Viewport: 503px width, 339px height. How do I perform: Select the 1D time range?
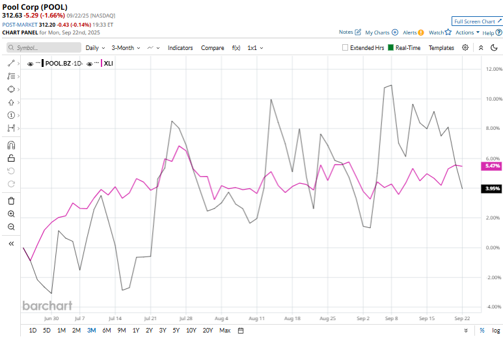coord(33,331)
